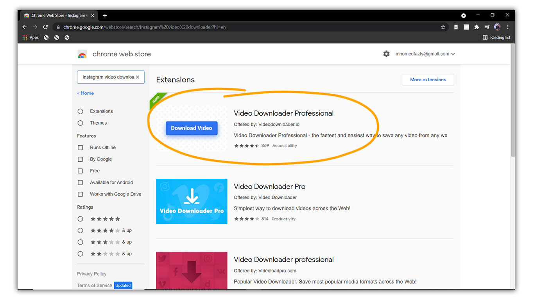Open Video Downloader professional by Videoloadpro.com
Screen dimensions: 534x300
pos(284,260)
